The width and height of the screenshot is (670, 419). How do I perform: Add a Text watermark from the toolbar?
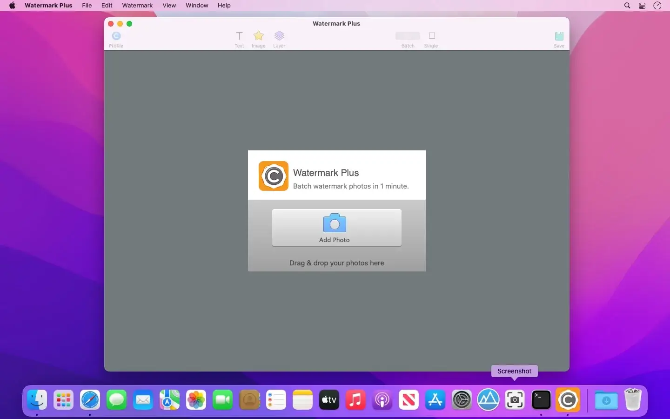point(239,39)
